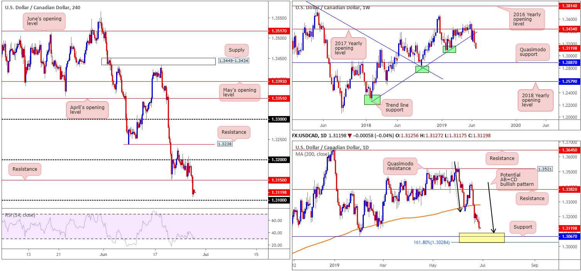Click the 1.33820 price label
Viewport: 581px width, 271px height.
coord(569,190)
